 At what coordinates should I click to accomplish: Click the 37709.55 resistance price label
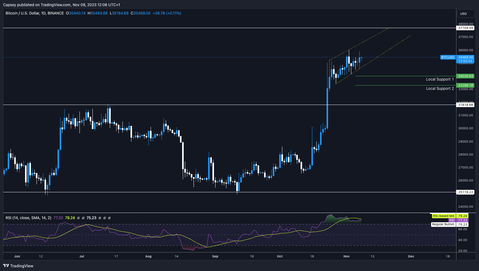coord(466,28)
